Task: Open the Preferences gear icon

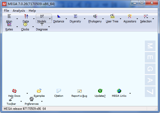Action: coord(32,99)
